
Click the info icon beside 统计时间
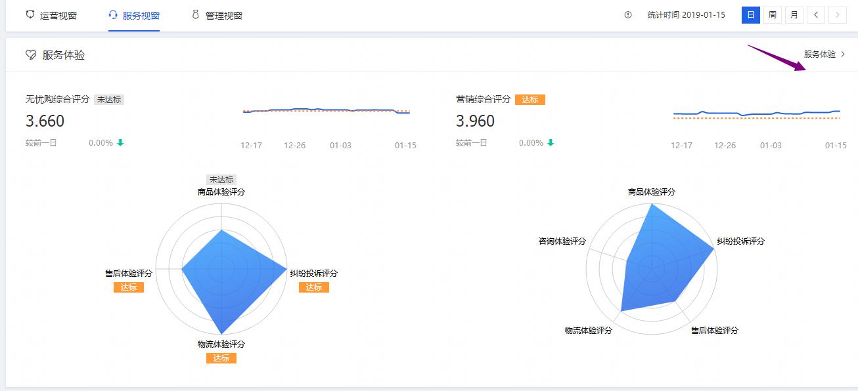coord(628,15)
